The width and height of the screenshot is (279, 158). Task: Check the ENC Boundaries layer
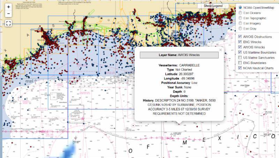(x=240, y=63)
